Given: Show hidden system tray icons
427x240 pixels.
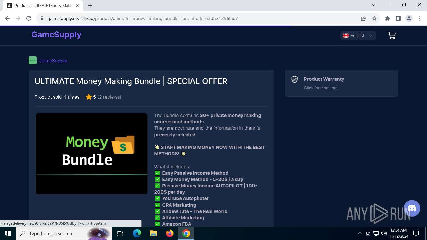Looking at the screenshot, I should point(360,233).
